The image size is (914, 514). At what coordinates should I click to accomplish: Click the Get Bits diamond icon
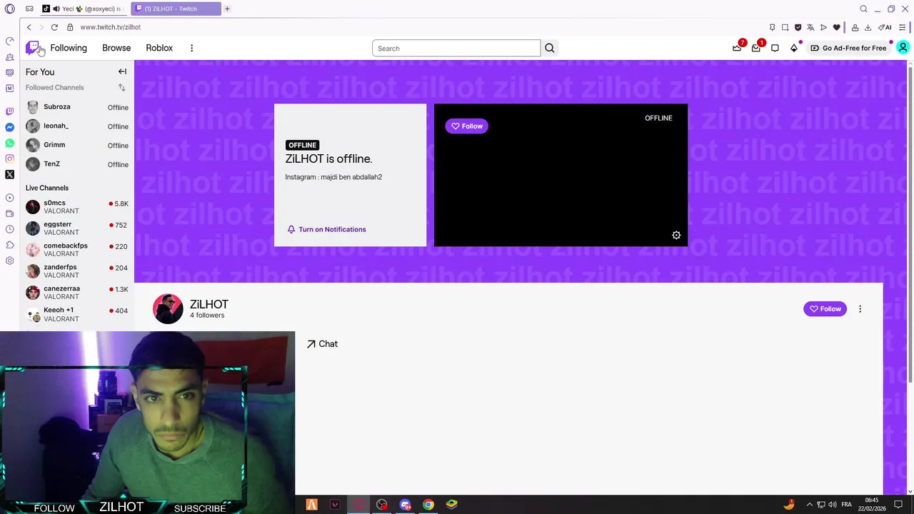point(794,48)
